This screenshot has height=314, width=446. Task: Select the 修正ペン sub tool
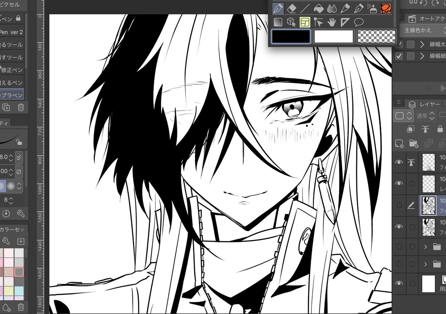click(12, 70)
